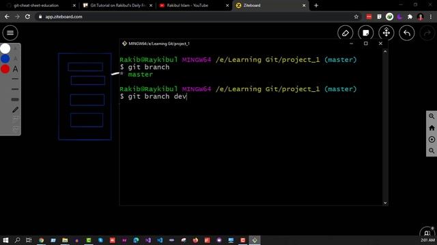This screenshot has width=437, height=245.
Task: Choose the large text size A
Action: click(x=15, y=69)
